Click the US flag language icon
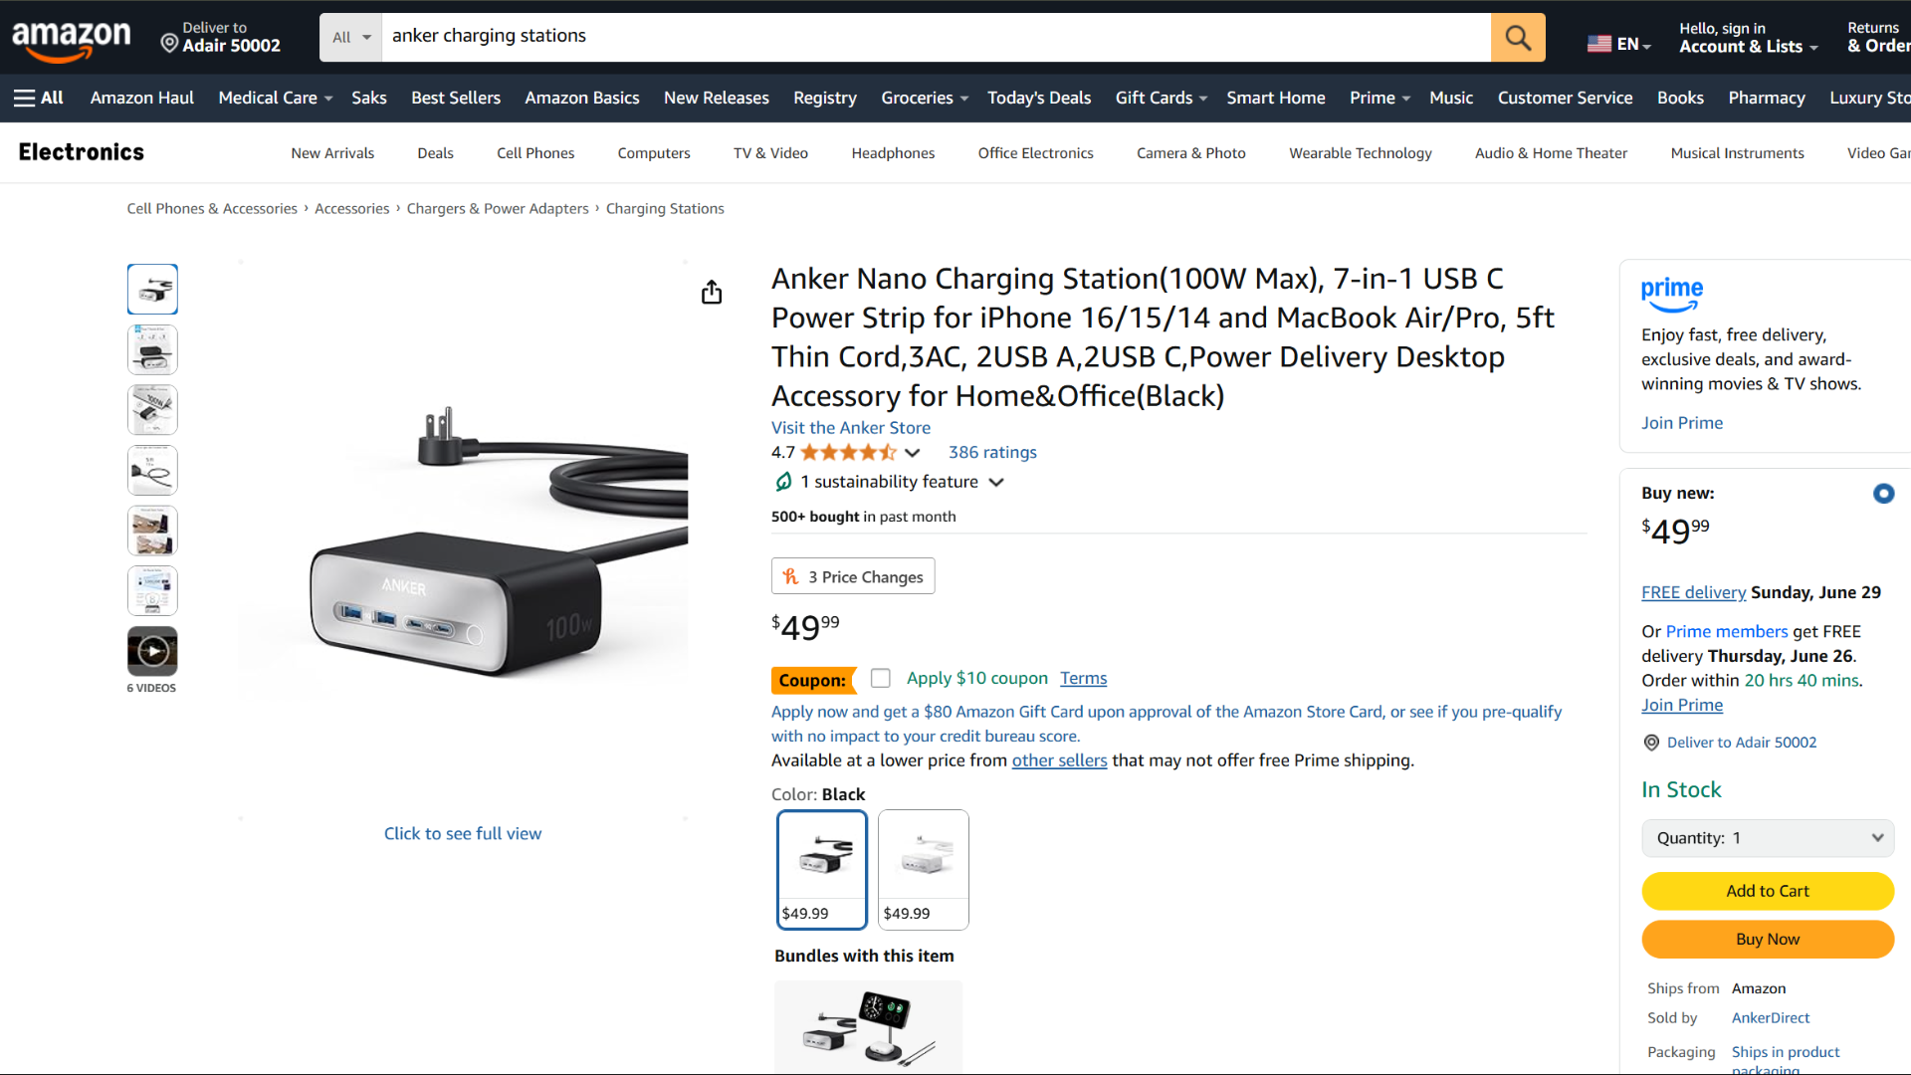This screenshot has width=1911, height=1075. coord(1598,44)
